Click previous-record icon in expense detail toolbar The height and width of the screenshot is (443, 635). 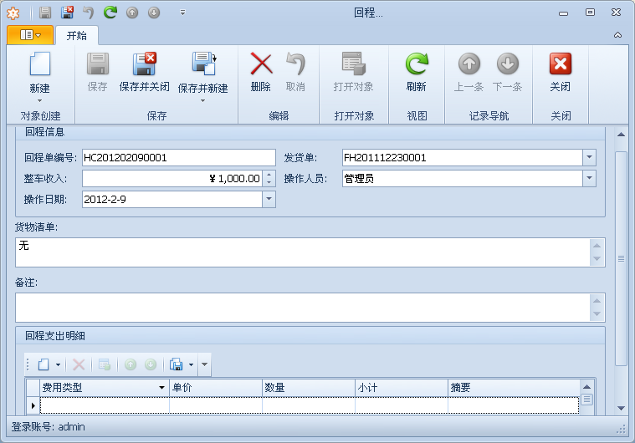131,364
